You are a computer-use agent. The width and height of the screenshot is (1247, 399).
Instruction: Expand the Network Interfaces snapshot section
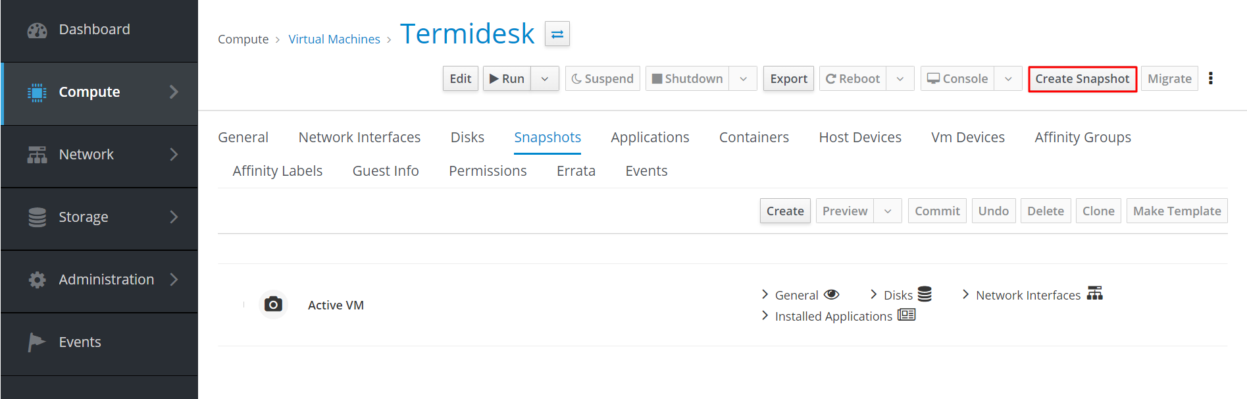pyautogui.click(x=1028, y=295)
